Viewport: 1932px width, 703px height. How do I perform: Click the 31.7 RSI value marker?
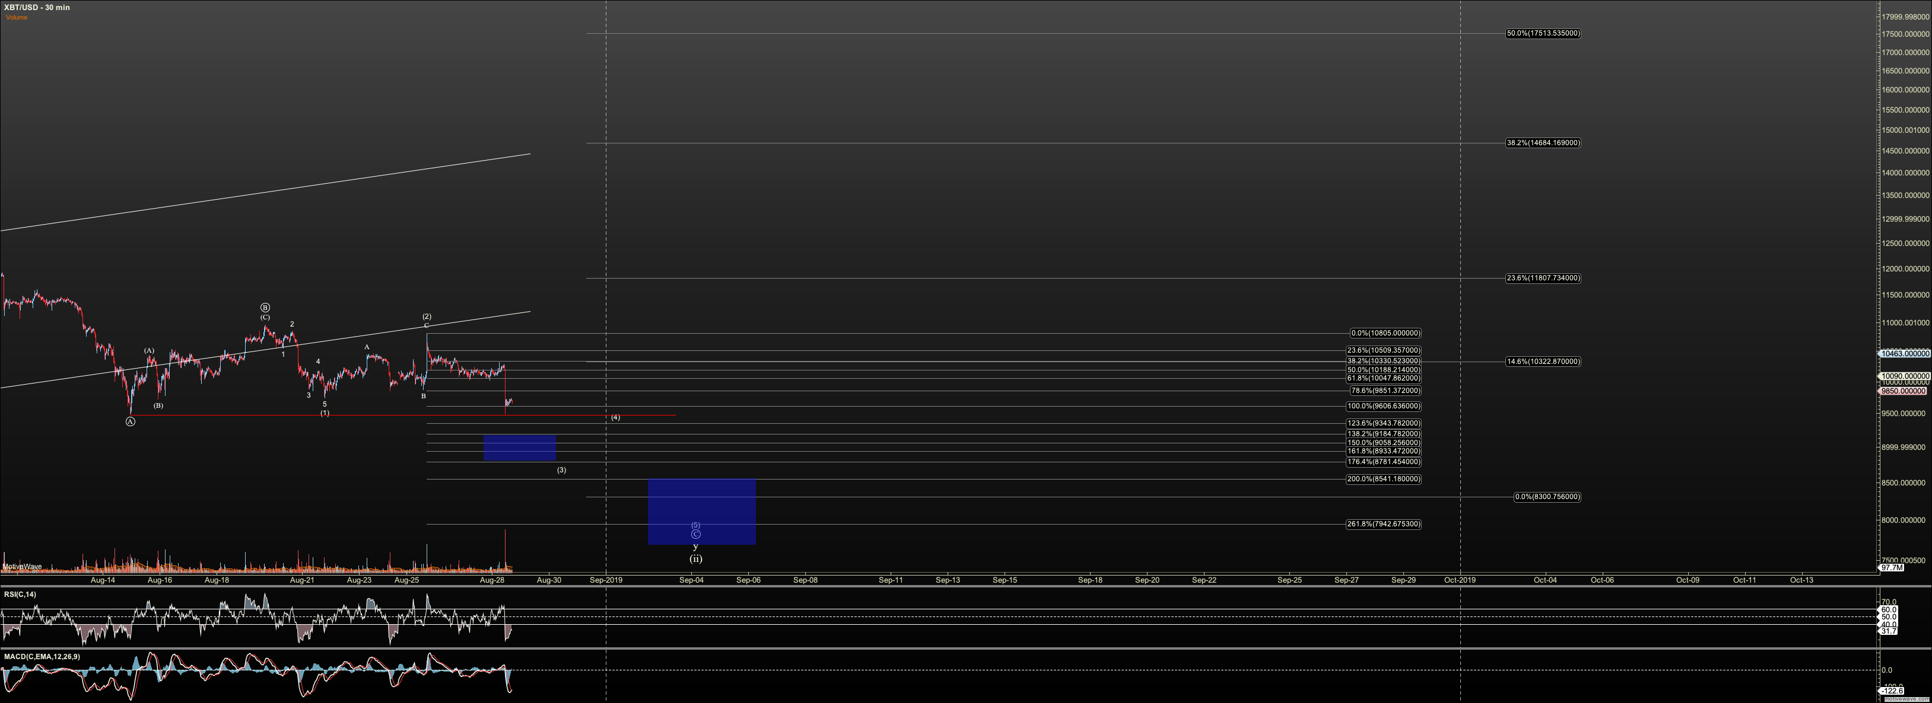tap(1887, 631)
